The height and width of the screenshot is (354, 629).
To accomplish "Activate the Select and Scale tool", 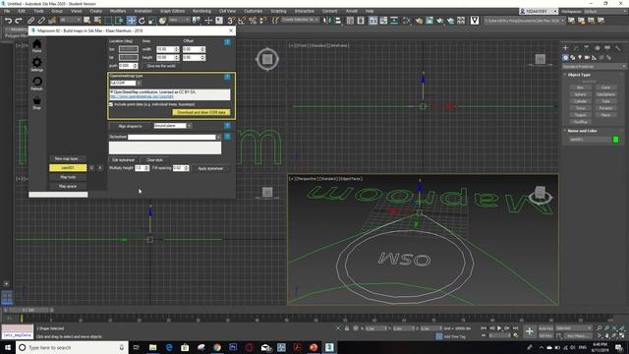I will click(x=152, y=20).
